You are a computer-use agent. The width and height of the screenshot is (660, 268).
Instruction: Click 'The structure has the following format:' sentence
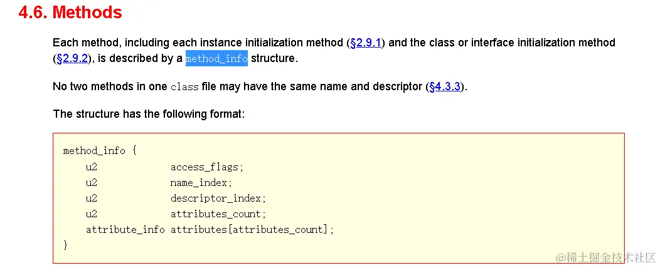[149, 114]
